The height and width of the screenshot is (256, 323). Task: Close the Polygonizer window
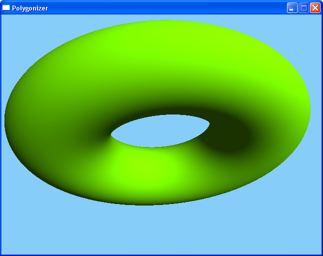point(315,8)
